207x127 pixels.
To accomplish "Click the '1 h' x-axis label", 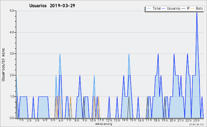I will pyautogui.click(x=21, y=120).
